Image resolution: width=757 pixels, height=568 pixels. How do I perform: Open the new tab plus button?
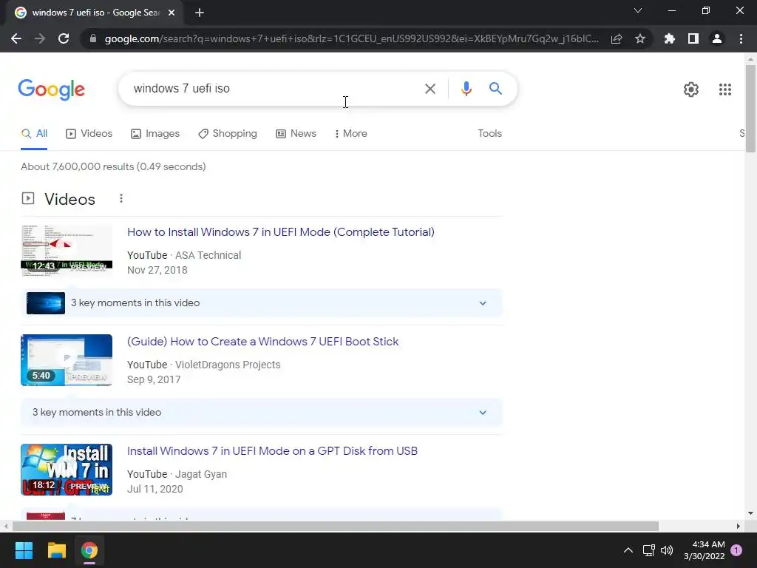tap(200, 13)
